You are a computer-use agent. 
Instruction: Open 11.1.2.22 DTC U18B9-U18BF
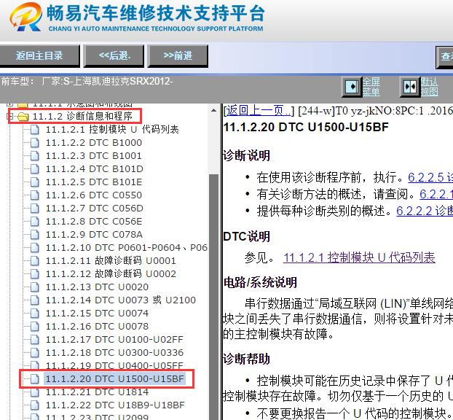coord(115,405)
